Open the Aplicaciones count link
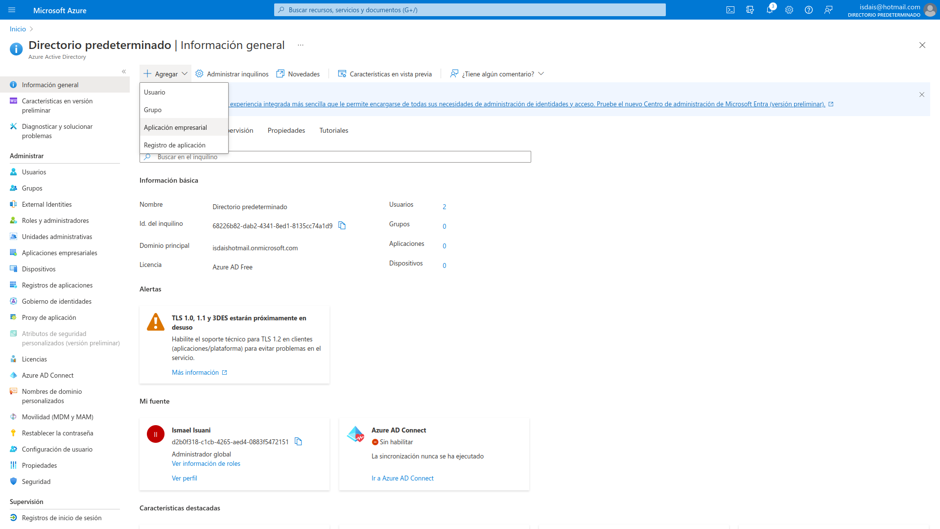The width and height of the screenshot is (940, 529). 445,246
